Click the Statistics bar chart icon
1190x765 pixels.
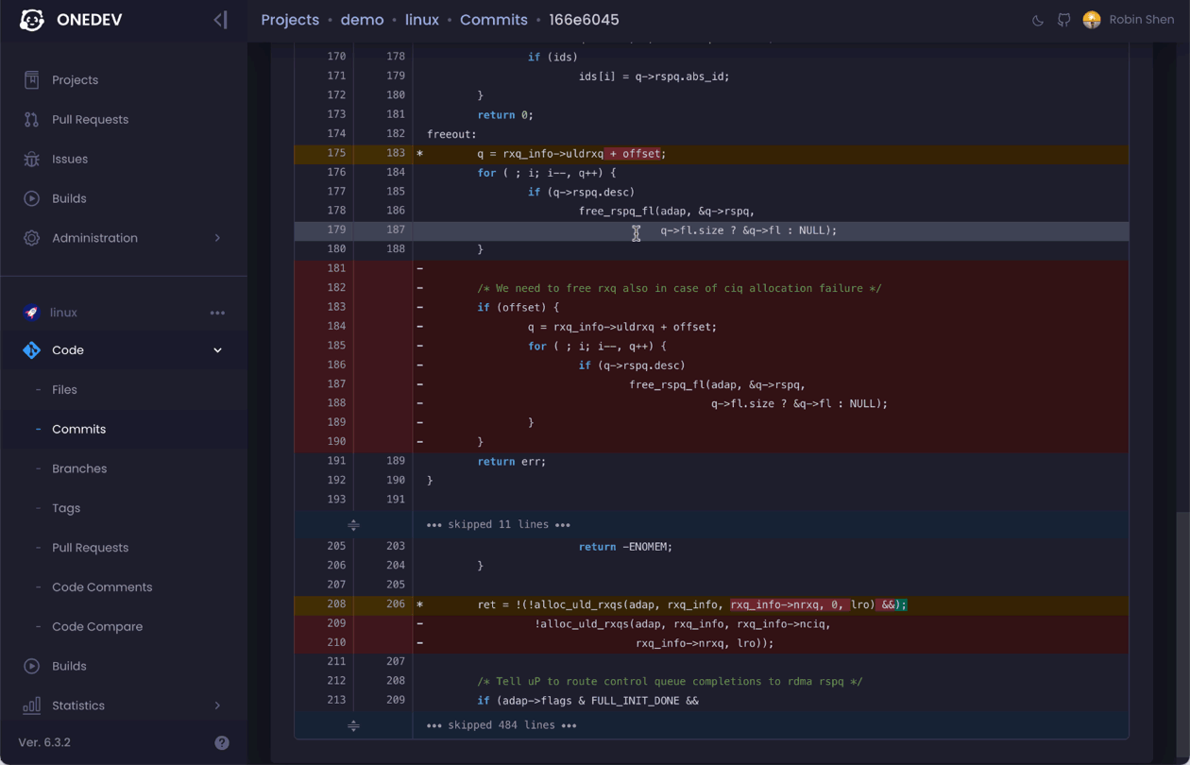[31, 705]
